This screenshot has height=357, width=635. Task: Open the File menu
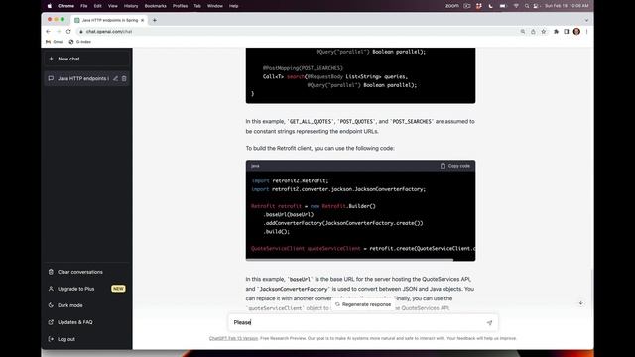coord(83,6)
